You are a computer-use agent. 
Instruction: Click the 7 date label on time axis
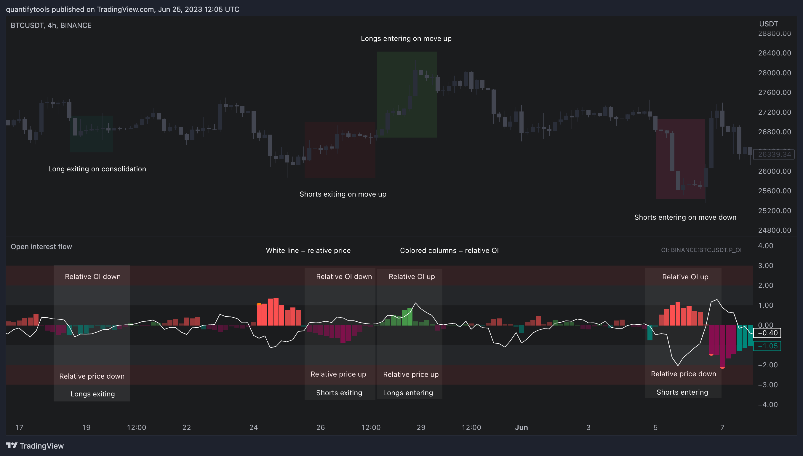pyautogui.click(x=722, y=428)
